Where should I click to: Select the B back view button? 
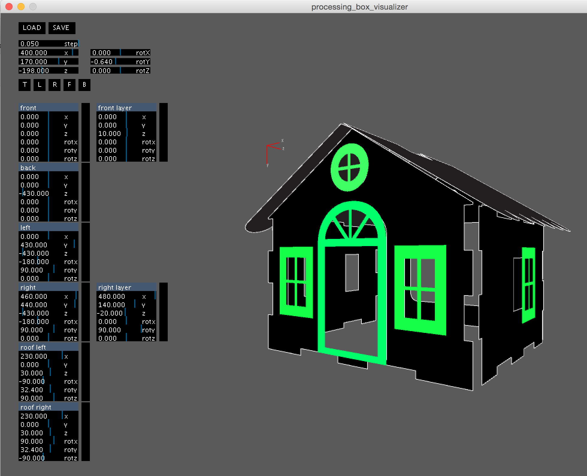(84, 85)
